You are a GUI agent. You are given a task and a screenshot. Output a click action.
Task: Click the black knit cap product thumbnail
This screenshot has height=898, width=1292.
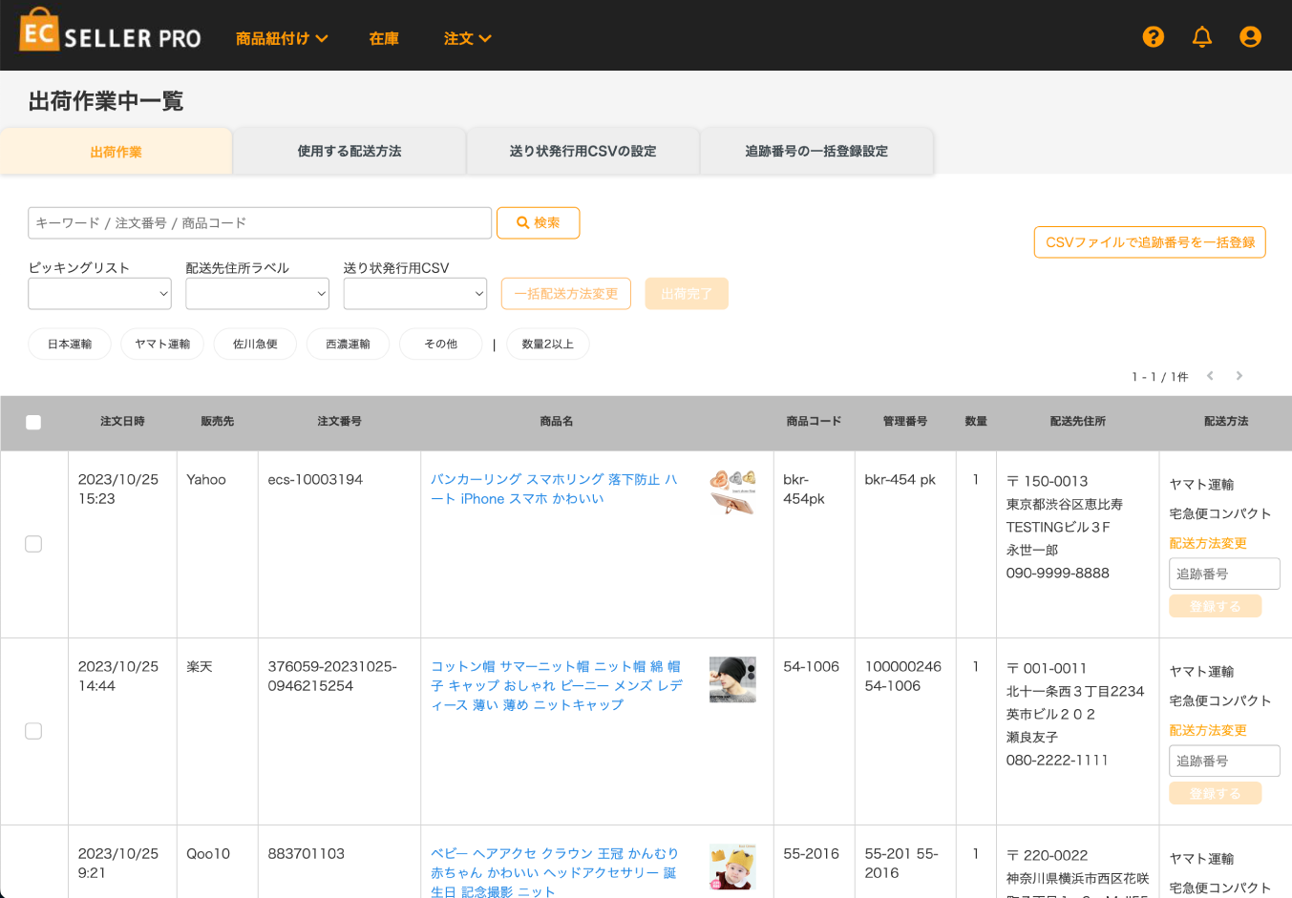click(732, 679)
